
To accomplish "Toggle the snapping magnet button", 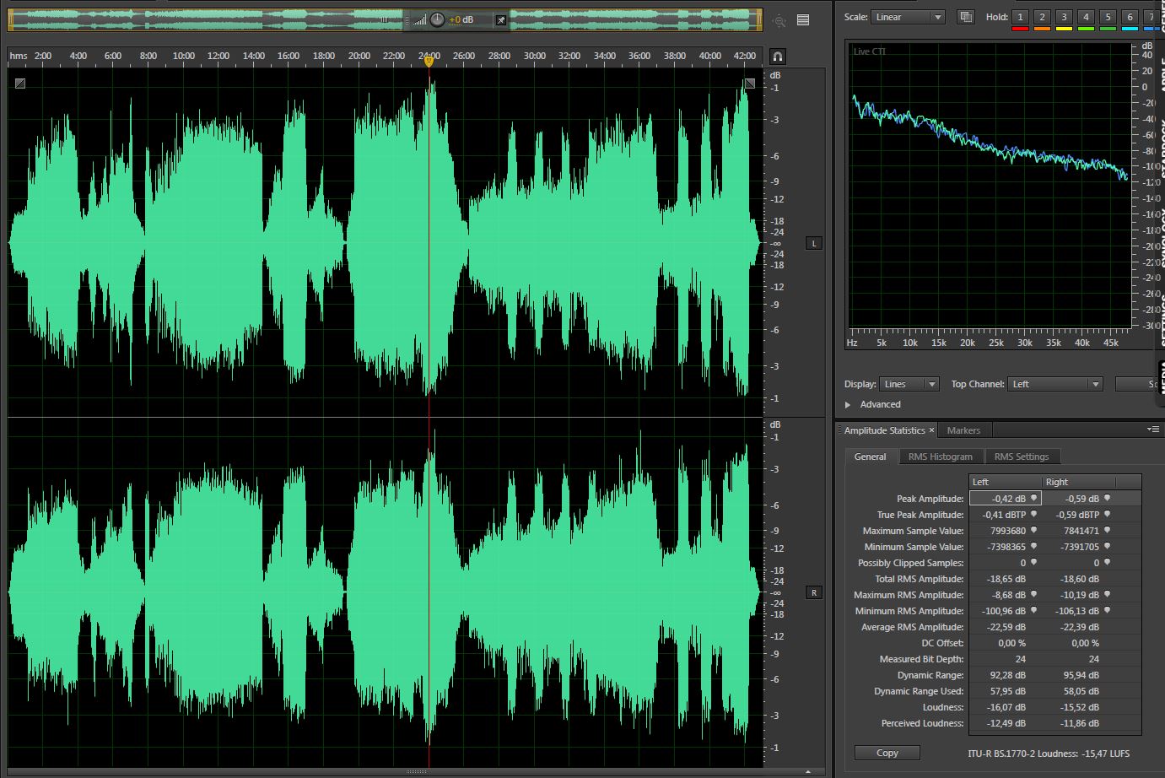I will [778, 57].
